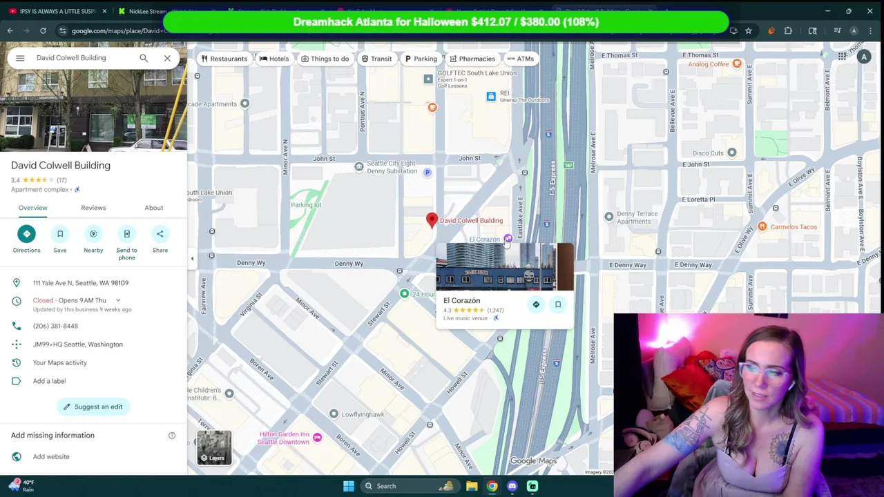Get directions to El Corazón
This screenshot has width=884, height=497.
(536, 304)
